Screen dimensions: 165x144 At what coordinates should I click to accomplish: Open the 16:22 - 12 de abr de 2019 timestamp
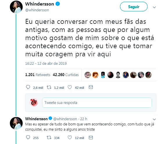tap(46, 64)
